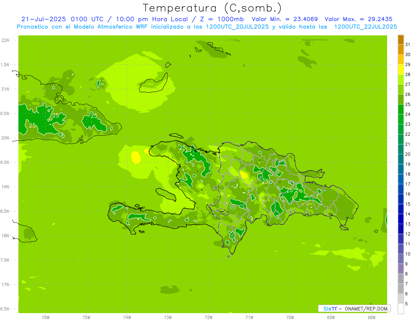Click the 21N latitude axis label
417x322 pixels.
(x=6, y=89)
